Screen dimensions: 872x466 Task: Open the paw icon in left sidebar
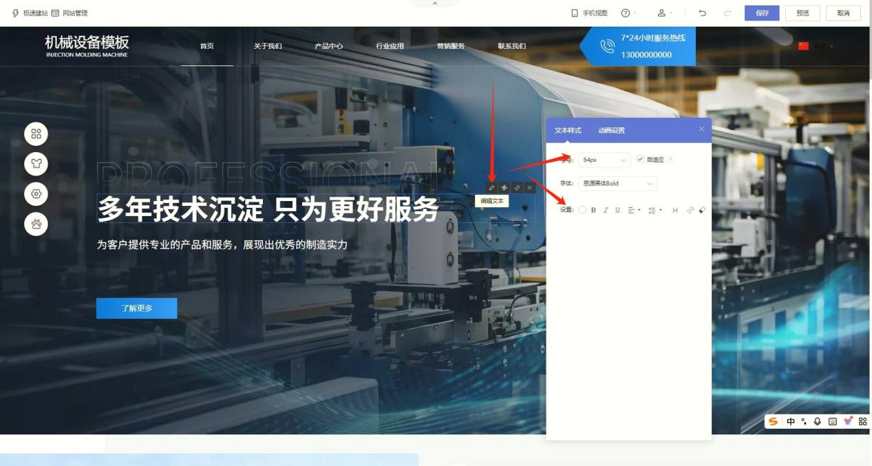click(x=36, y=224)
